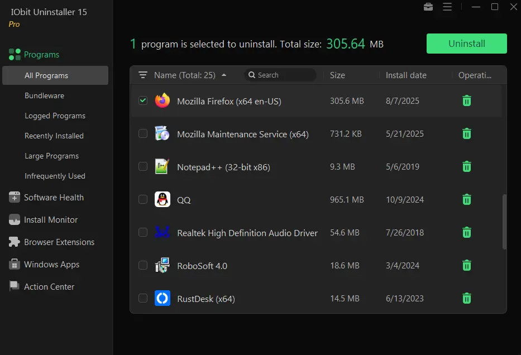Check the Mozilla Maintenance Service checkbox
Image resolution: width=521 pixels, height=355 pixels.
click(x=143, y=133)
